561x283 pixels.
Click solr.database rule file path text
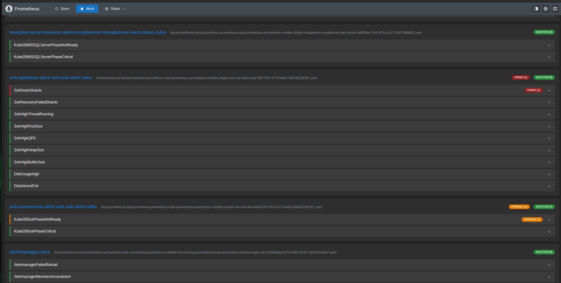pyautogui.click(x=207, y=78)
